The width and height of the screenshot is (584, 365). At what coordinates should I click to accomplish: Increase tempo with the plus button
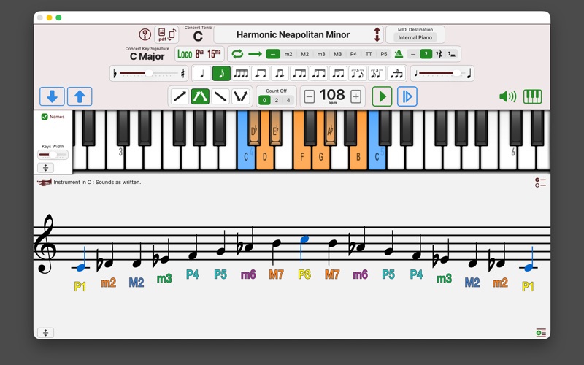pos(356,97)
